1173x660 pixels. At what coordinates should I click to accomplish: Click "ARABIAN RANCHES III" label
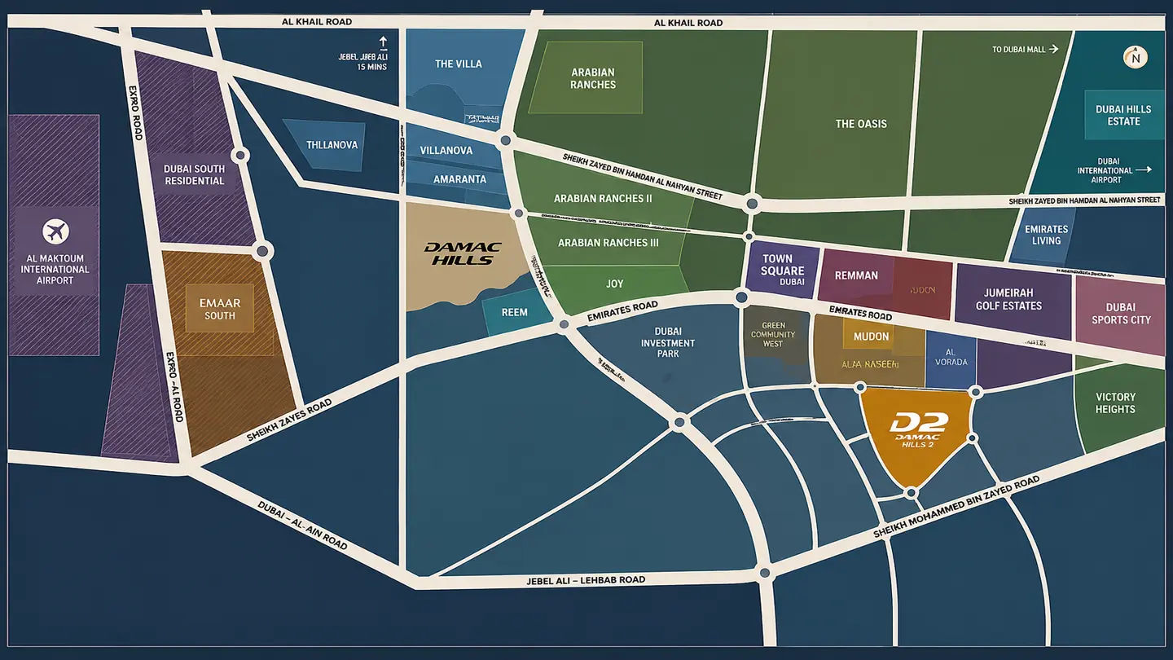(x=608, y=242)
